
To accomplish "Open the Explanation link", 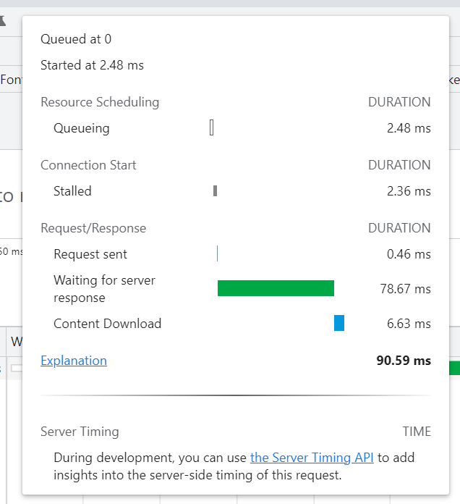I will point(74,361).
